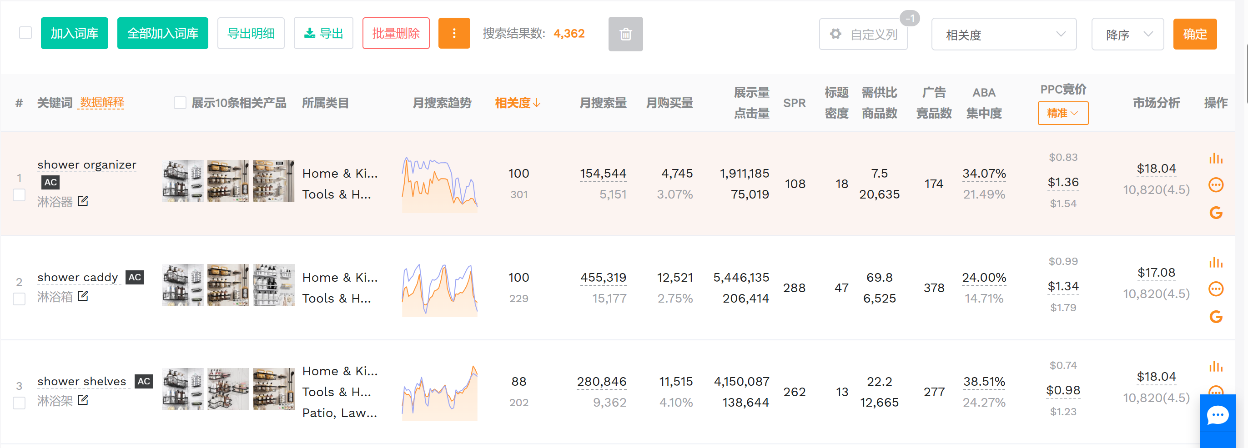
Task: Expand the 相关度 sort field dropdown
Action: pyautogui.click(x=1003, y=35)
